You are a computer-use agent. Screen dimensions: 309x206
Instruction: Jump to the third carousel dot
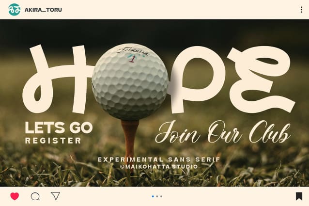161,196
